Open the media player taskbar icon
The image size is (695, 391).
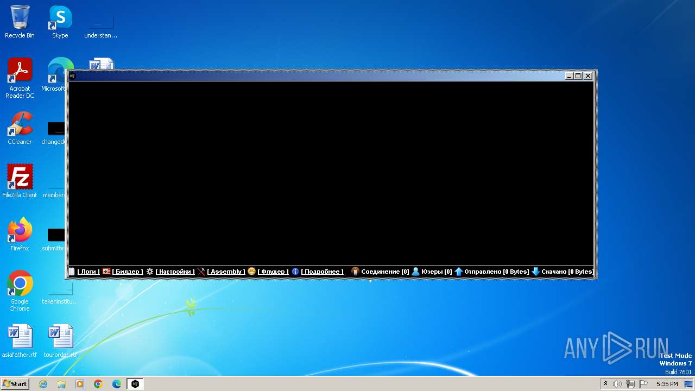tap(80, 384)
